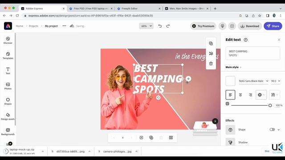This screenshot has width=285, height=160.
Task: Expand the png download item options
Action: click(90, 151)
